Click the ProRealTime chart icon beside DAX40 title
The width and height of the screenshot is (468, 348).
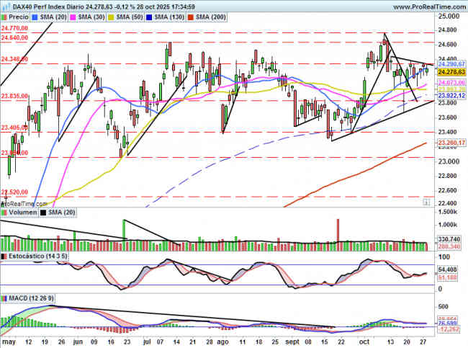4,5
